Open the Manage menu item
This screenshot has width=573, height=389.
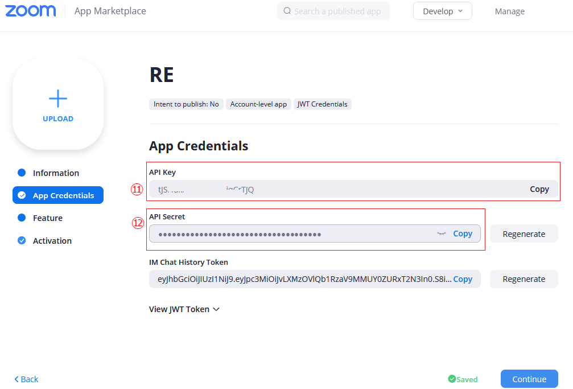(x=509, y=11)
